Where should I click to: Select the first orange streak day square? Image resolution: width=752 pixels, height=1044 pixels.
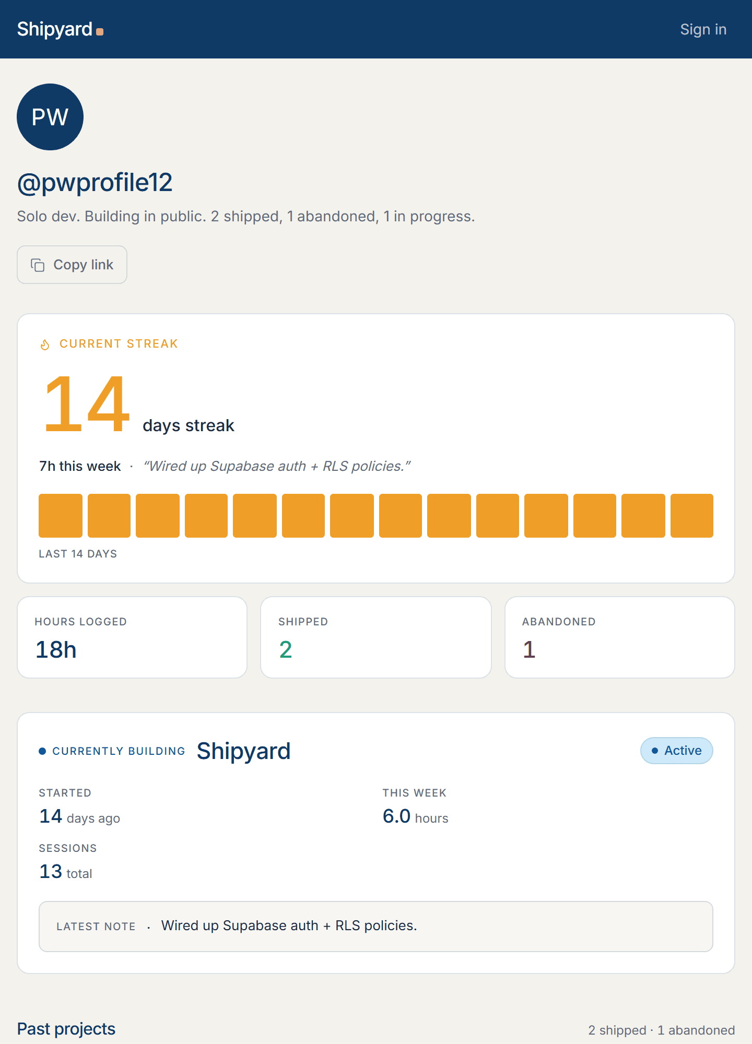[x=61, y=516]
